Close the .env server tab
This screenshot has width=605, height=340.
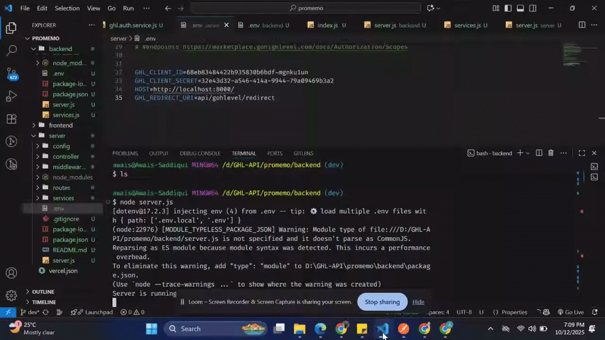(226, 25)
